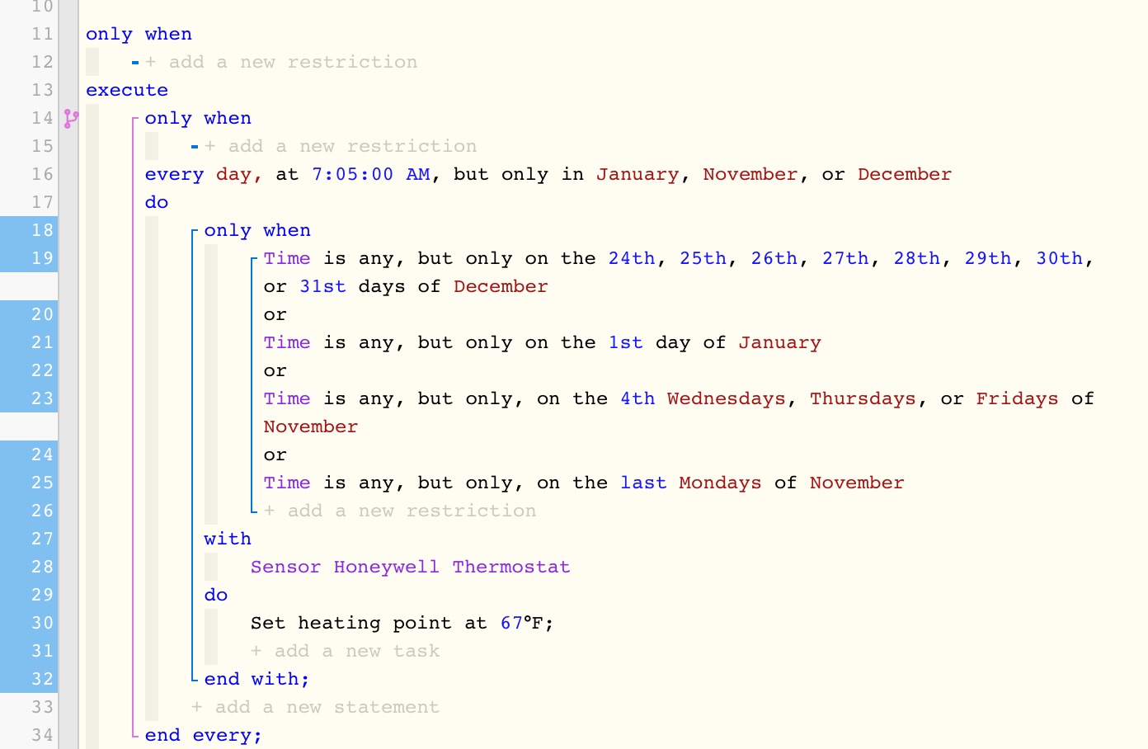Screen dimensions: 1148x749
Task: Click the 'or' operator on line 22
Action: pyautogui.click(x=275, y=370)
